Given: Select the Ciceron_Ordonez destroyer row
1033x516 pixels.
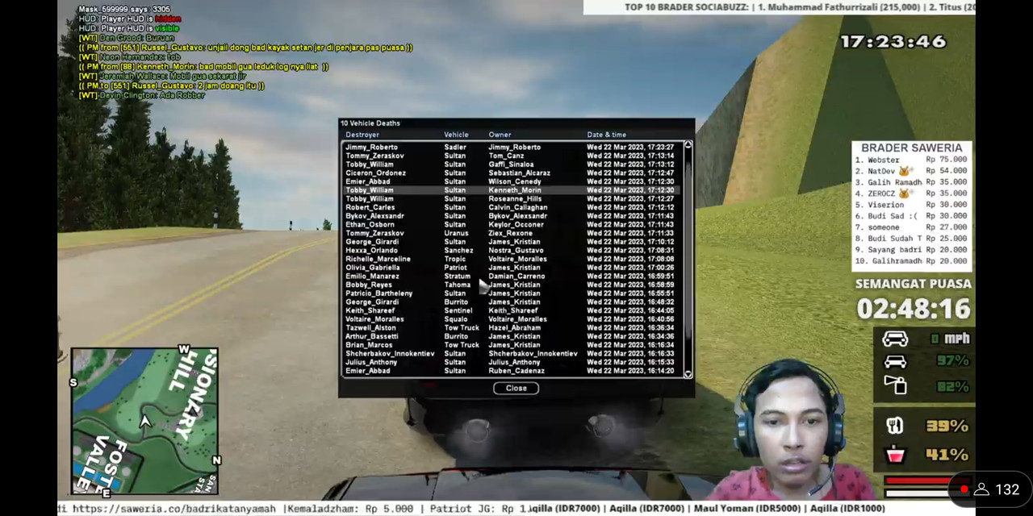Looking at the screenshot, I should (x=512, y=173).
